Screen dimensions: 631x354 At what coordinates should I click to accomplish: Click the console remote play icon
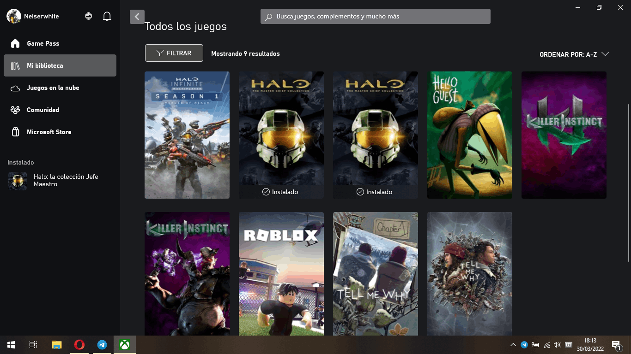click(x=89, y=16)
